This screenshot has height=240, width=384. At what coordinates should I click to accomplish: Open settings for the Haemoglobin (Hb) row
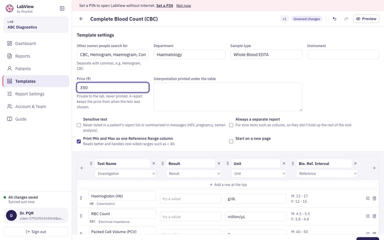pyautogui.click(x=368, y=198)
